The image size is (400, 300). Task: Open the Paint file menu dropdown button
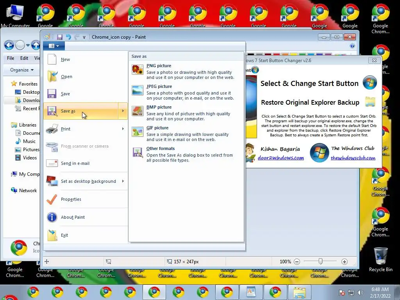click(54, 46)
